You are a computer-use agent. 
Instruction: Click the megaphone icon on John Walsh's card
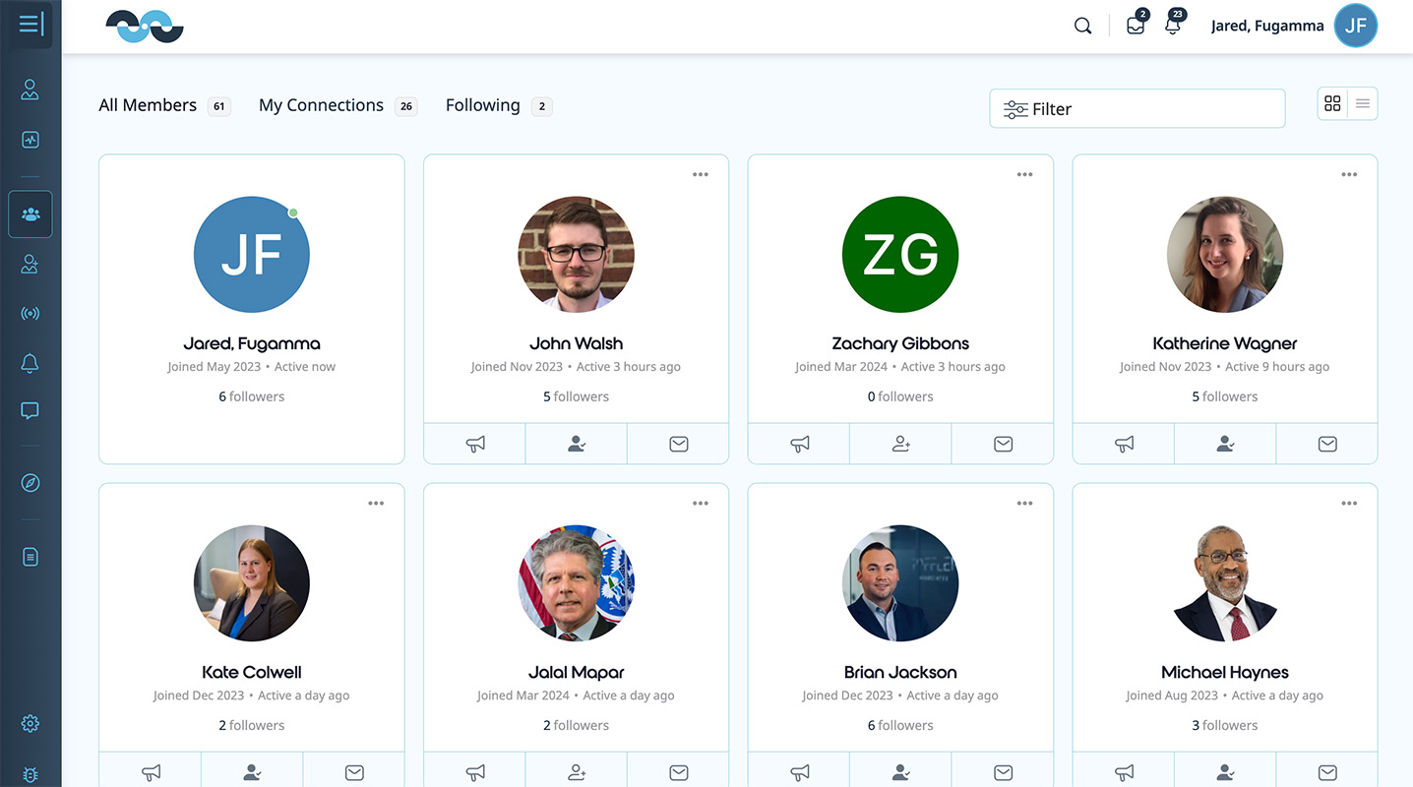click(x=475, y=444)
